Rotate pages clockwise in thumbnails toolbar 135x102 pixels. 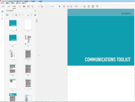coord(23,15)
